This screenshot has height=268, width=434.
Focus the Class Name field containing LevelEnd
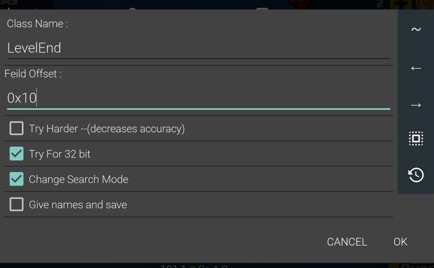(198, 48)
